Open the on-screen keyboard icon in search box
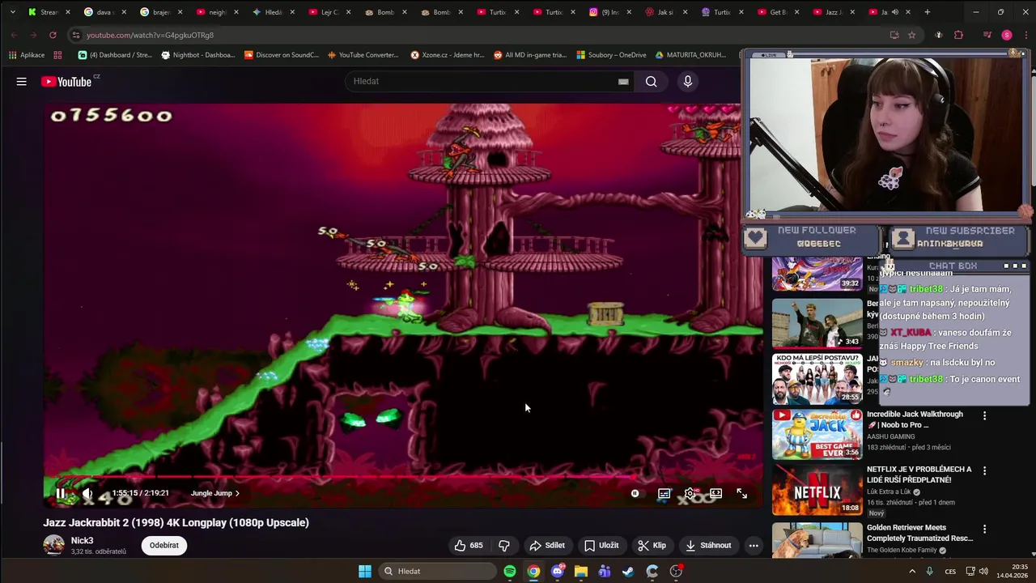This screenshot has width=1036, height=583. click(623, 81)
